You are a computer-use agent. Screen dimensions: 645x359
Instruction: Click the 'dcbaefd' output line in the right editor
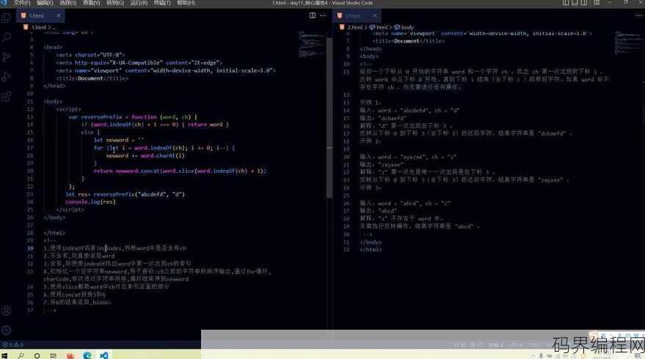click(383, 118)
